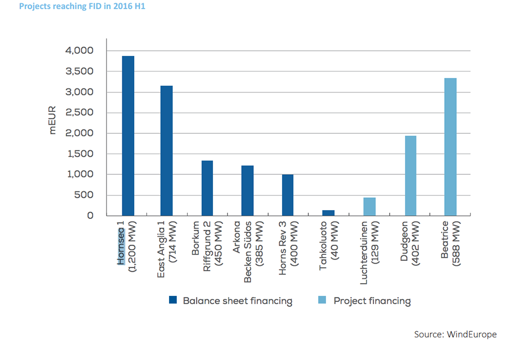Click the Beatrice (588 MW) axis label
The width and height of the screenshot is (514, 341).
point(450,243)
